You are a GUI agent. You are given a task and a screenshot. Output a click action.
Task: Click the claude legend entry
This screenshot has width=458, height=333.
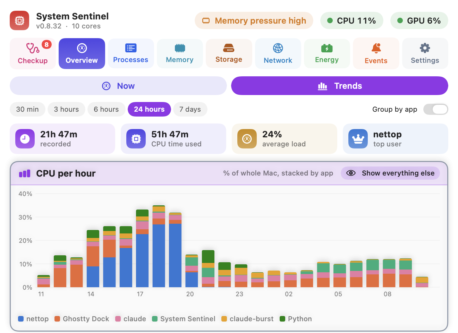[130, 319]
